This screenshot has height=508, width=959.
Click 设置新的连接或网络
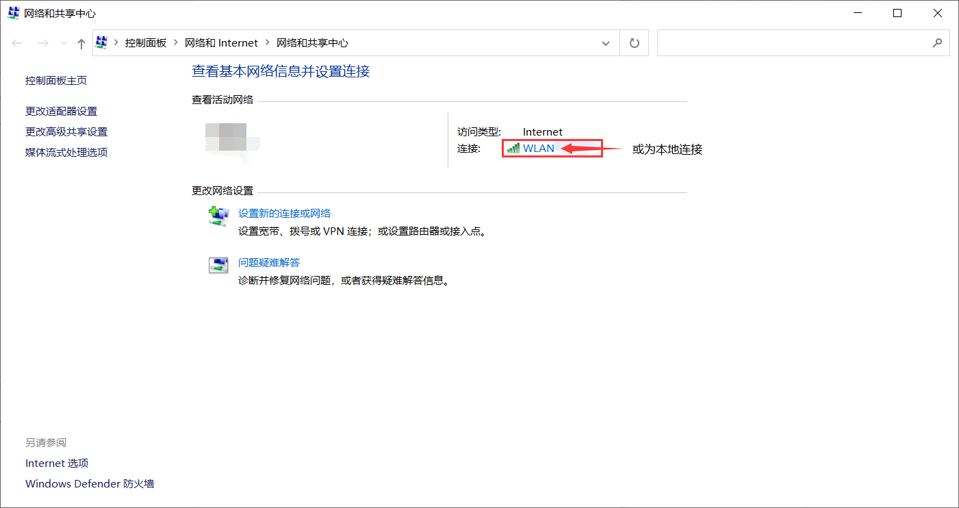click(x=284, y=213)
